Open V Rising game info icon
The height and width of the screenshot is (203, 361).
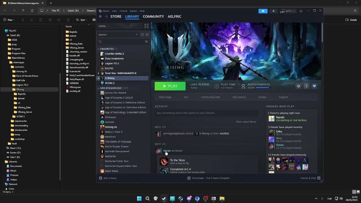click(x=306, y=86)
